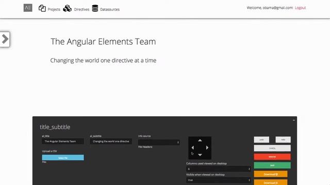Open Columns used viewed on desktop dropdown

tap(218, 169)
